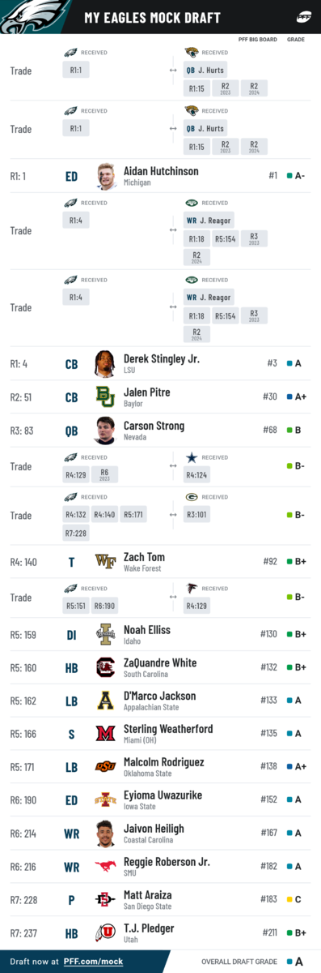Screen dimensions: 321x973
Task: Click the SMU logo beside Reggie Roberson Jr.
Action: pyautogui.click(x=104, y=867)
